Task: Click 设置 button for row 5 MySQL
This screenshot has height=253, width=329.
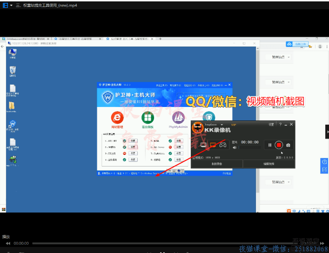Action: click(x=179, y=141)
